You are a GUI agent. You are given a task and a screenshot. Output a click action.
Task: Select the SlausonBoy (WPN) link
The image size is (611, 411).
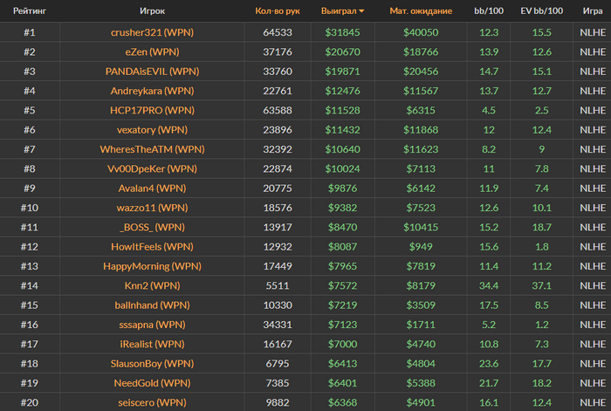click(x=152, y=364)
